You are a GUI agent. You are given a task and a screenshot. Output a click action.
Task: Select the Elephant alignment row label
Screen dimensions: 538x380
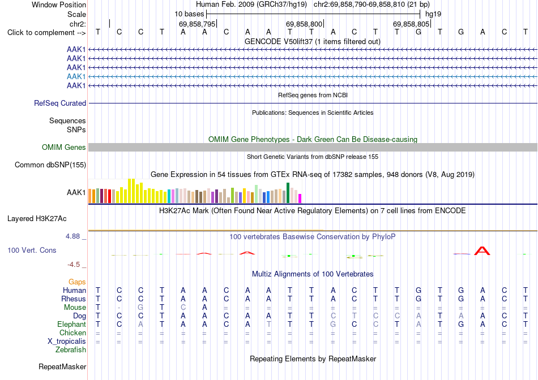[72, 325]
